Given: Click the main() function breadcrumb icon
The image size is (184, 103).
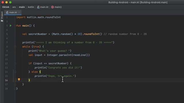Looking at the screenshot, I should pyautogui.click(x=52, y=7).
